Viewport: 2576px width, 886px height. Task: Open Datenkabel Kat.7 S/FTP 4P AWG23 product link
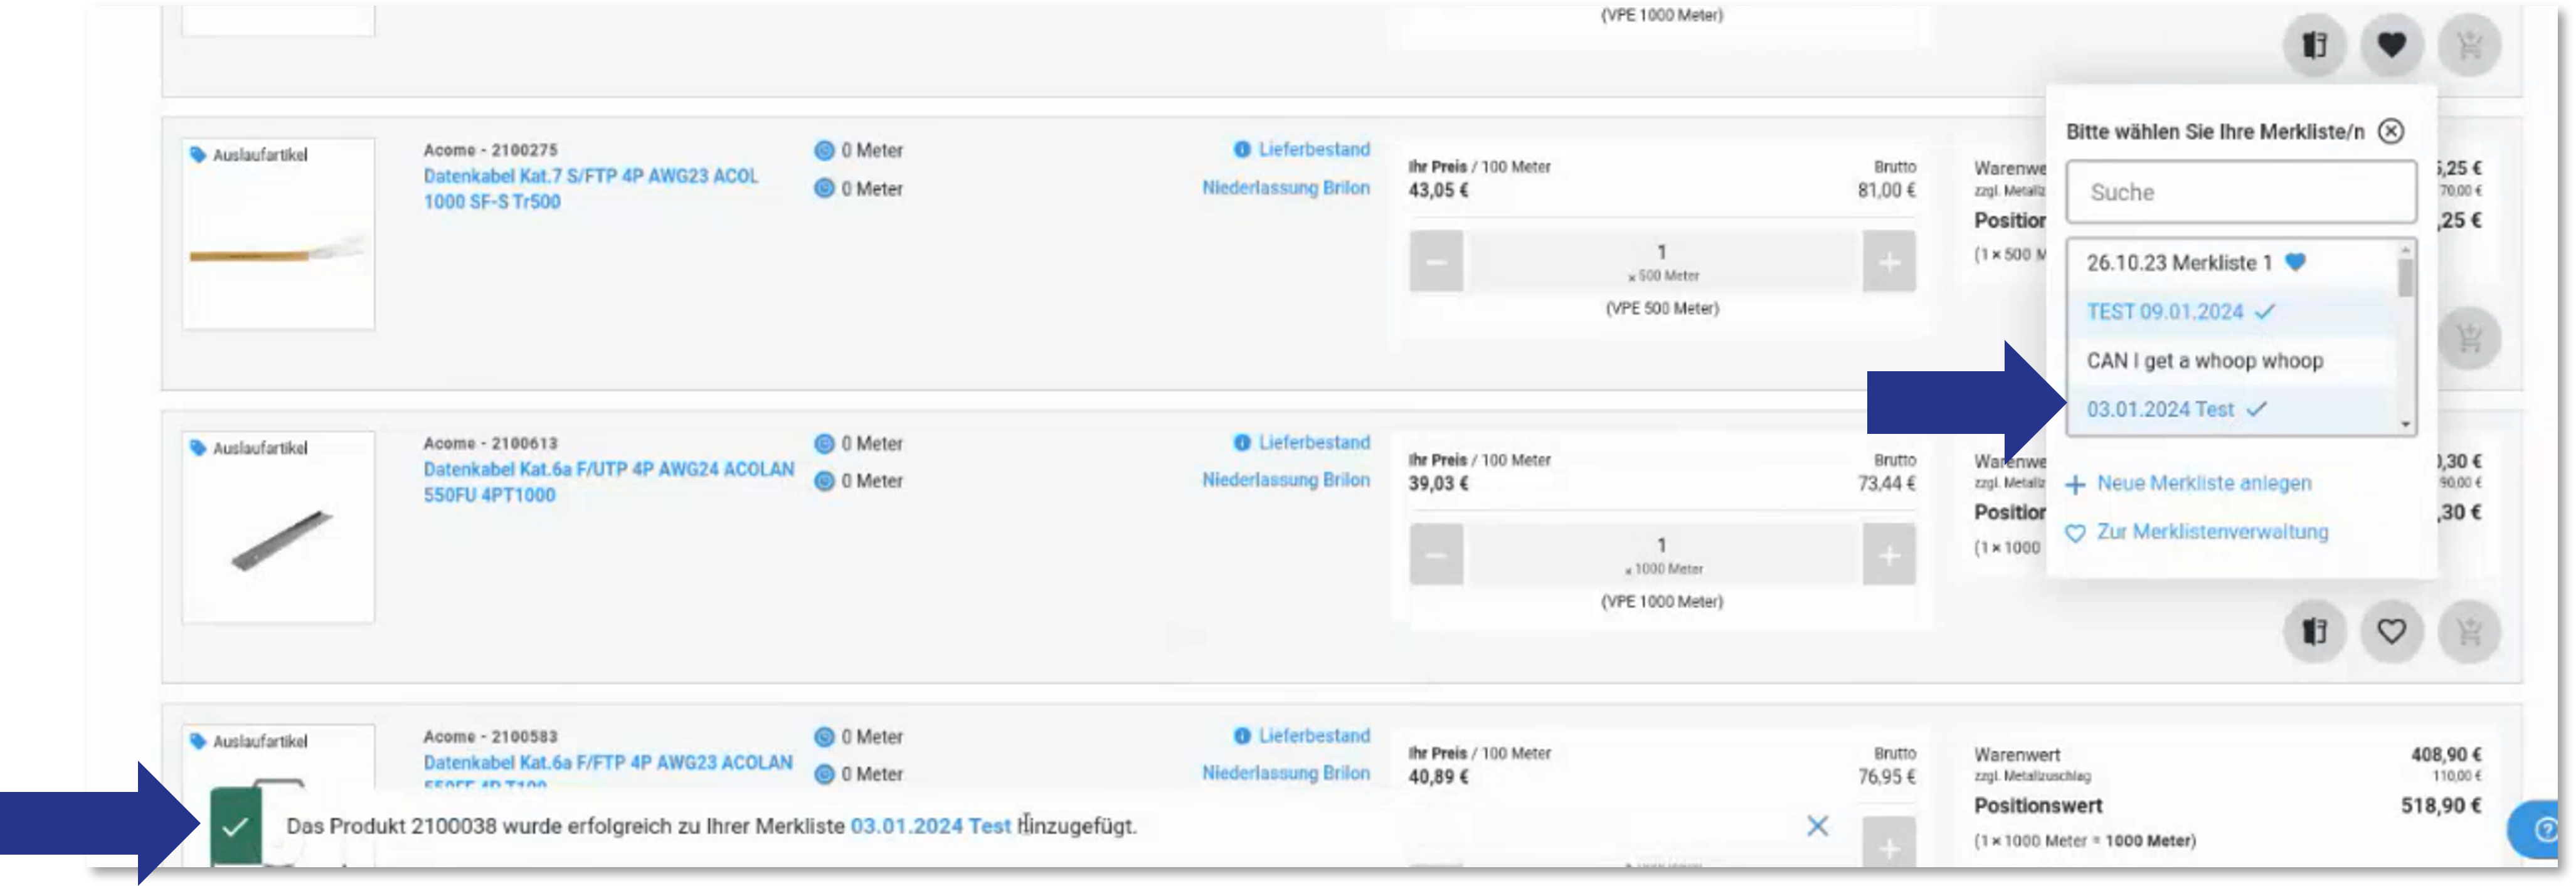(590, 189)
